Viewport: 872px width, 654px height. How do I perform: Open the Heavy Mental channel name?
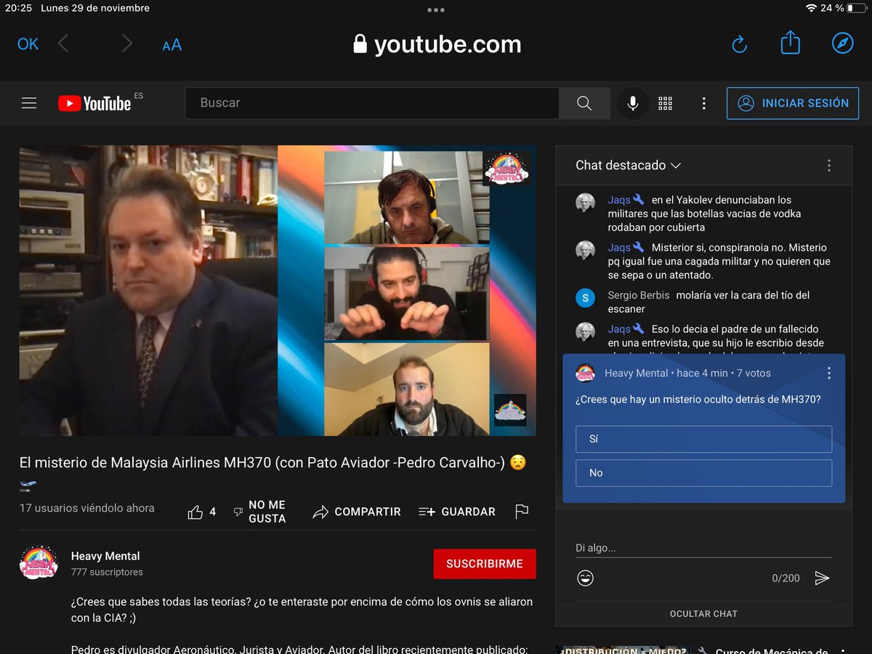coord(105,556)
